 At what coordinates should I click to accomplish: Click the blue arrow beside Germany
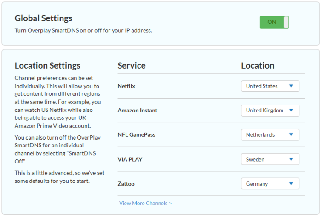291,183
